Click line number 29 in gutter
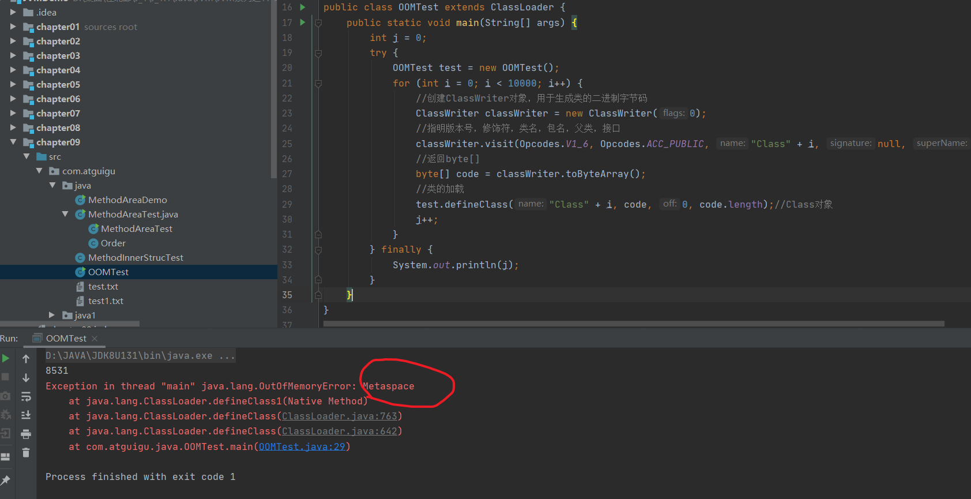 point(287,204)
